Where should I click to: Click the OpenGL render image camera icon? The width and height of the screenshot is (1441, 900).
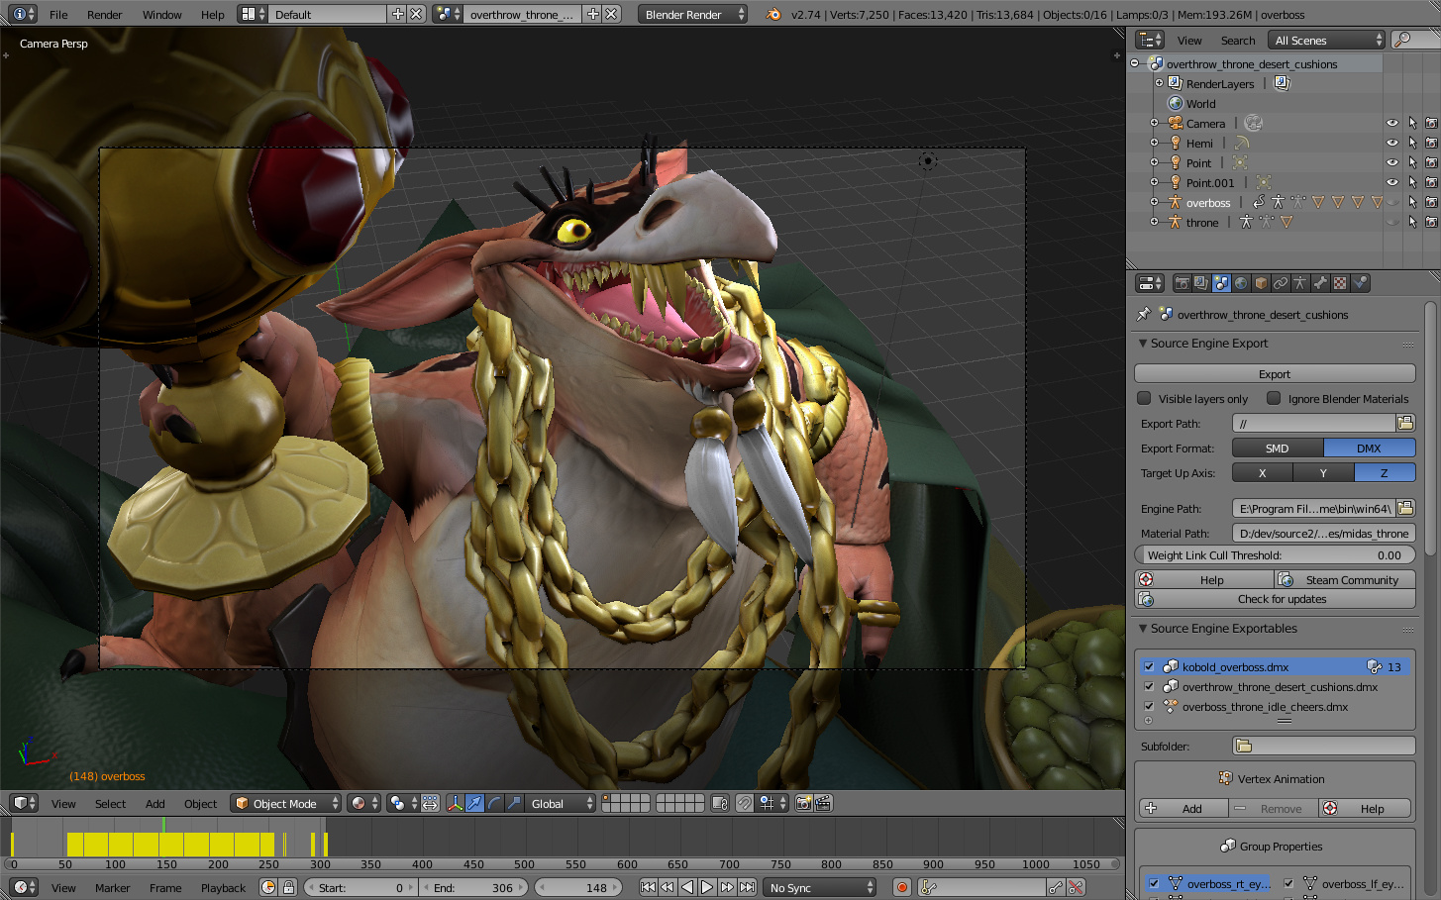click(803, 803)
